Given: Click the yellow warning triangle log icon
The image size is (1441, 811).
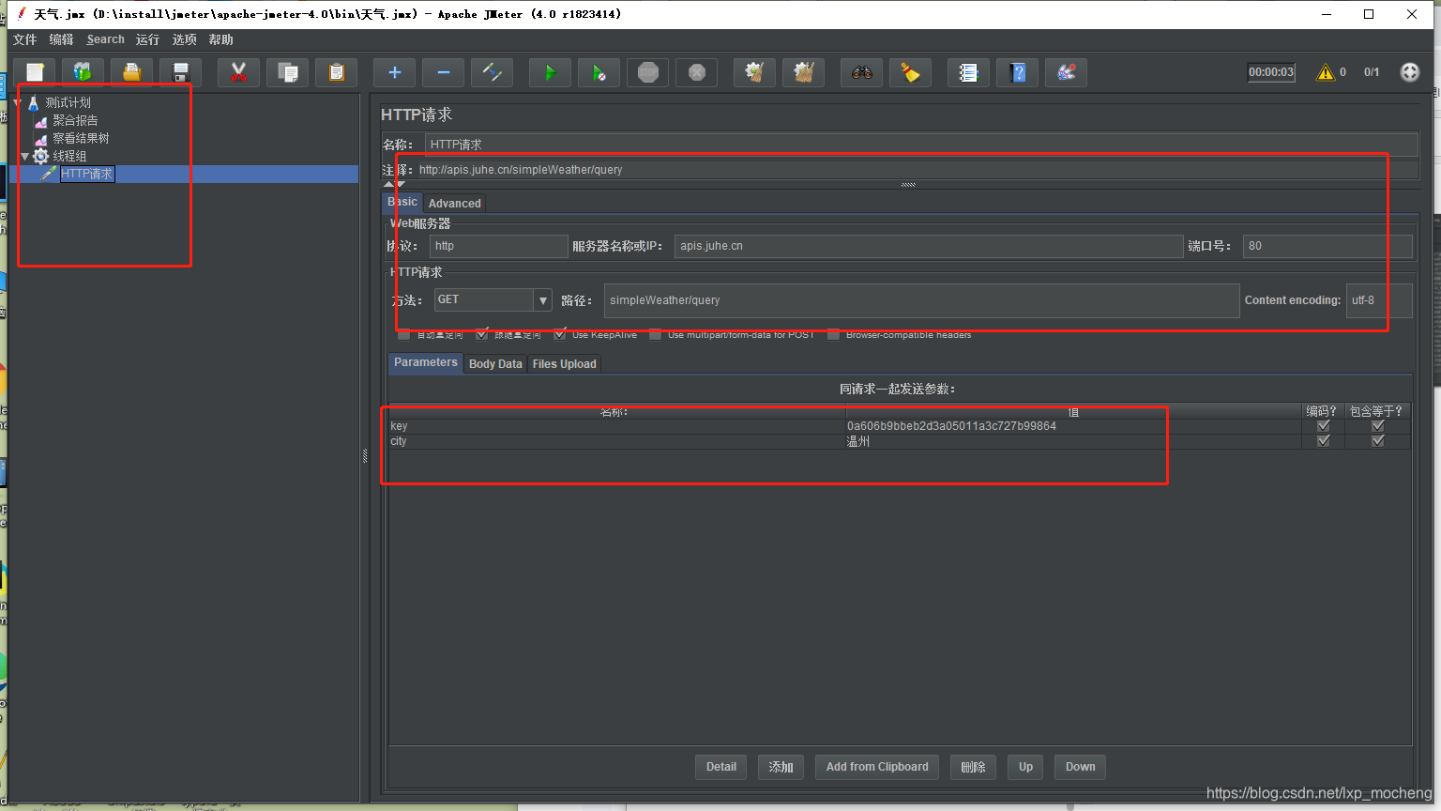Looking at the screenshot, I should pyautogui.click(x=1325, y=72).
